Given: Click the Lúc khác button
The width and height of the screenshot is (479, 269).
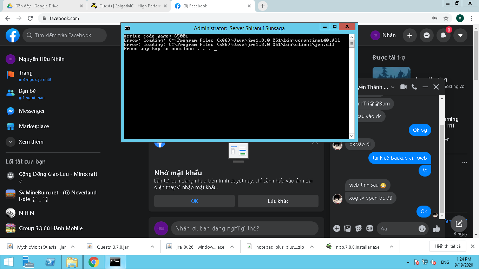Looking at the screenshot, I should tap(278, 201).
